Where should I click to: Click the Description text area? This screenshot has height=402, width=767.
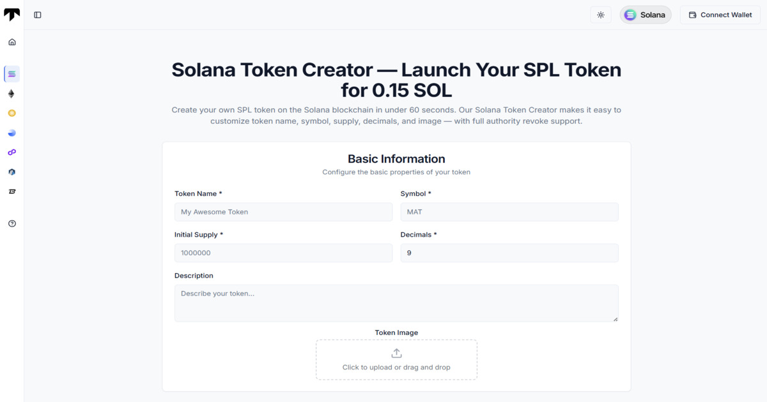coord(396,302)
